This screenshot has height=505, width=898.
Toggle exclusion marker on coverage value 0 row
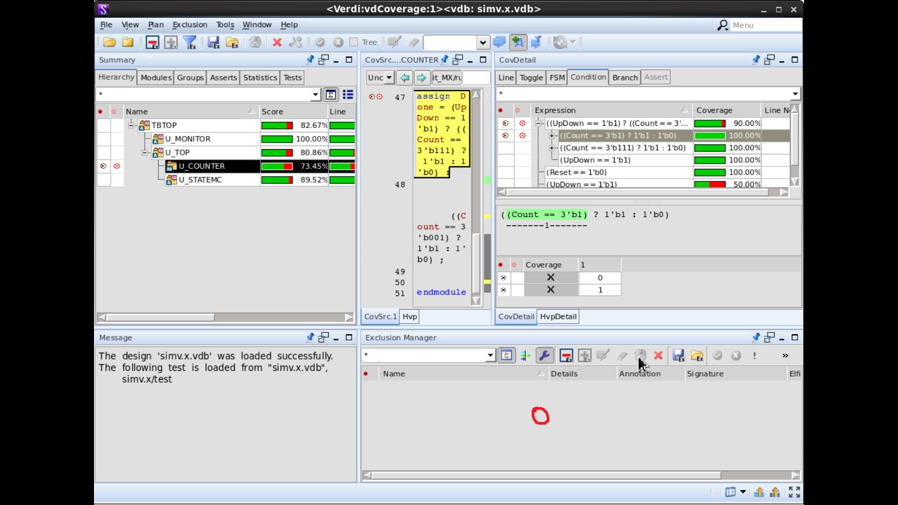pyautogui.click(x=503, y=278)
